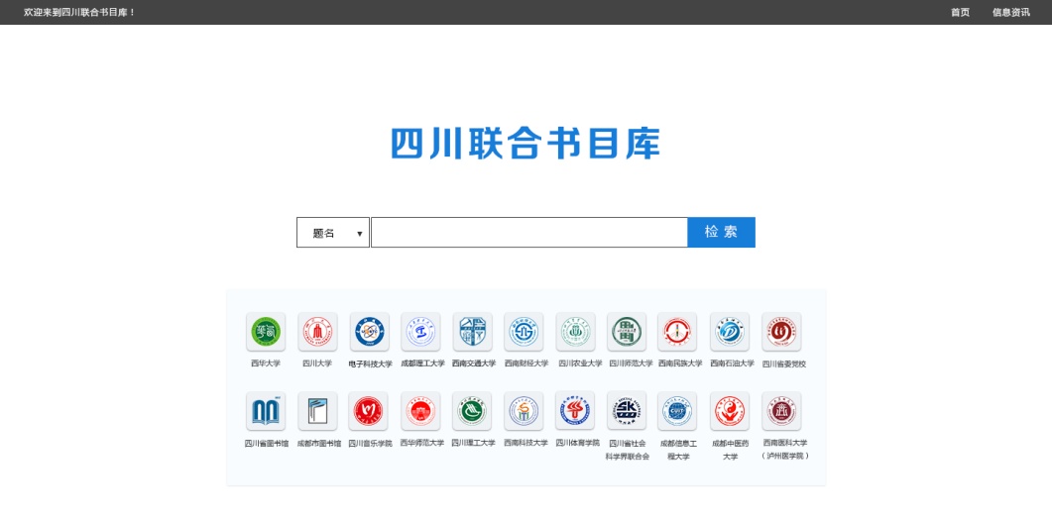Select the 成都信息工程大学 CUIT icon
This screenshot has height=518, width=1052.
coord(677,411)
